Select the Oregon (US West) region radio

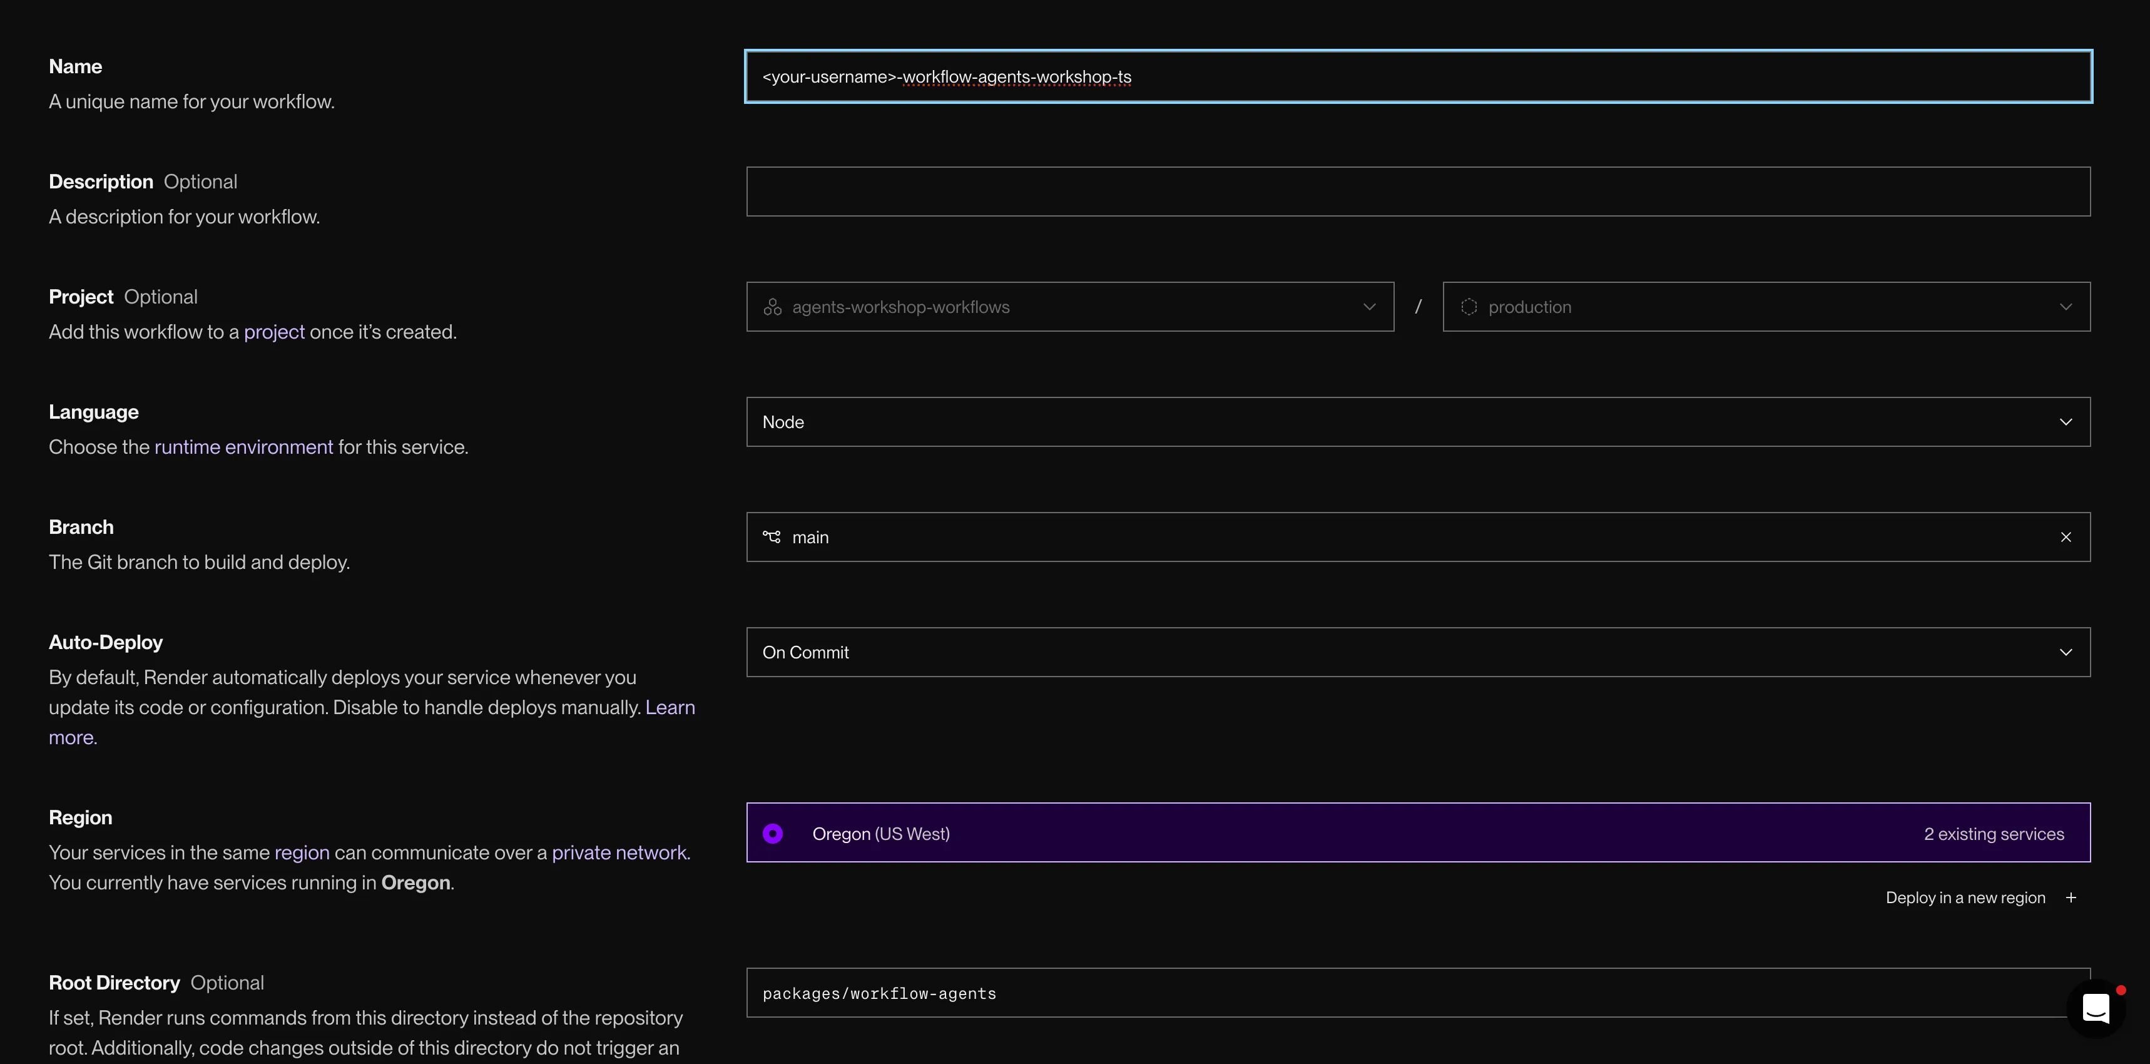click(x=773, y=834)
